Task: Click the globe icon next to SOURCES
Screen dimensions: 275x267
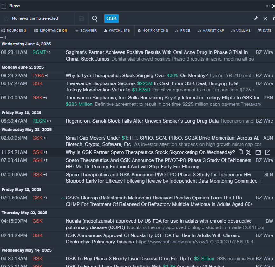Action: (x=3, y=31)
